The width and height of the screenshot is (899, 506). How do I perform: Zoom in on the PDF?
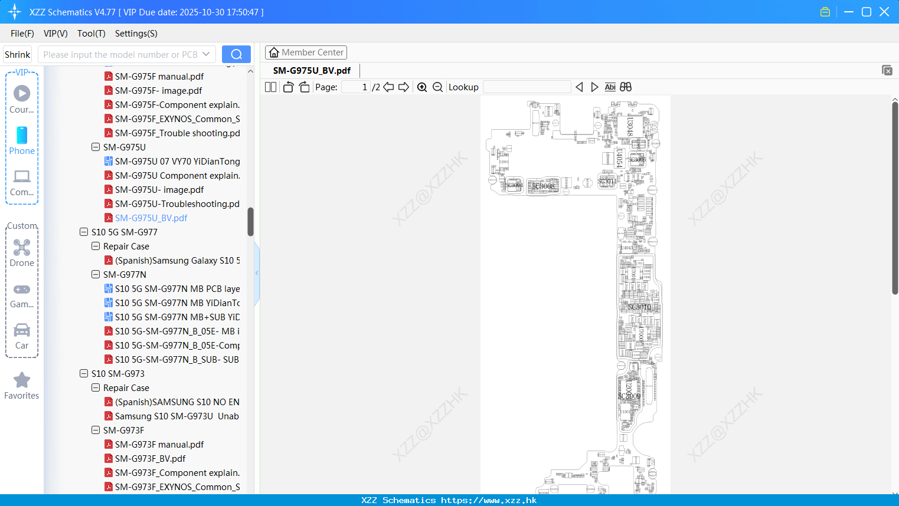click(422, 87)
